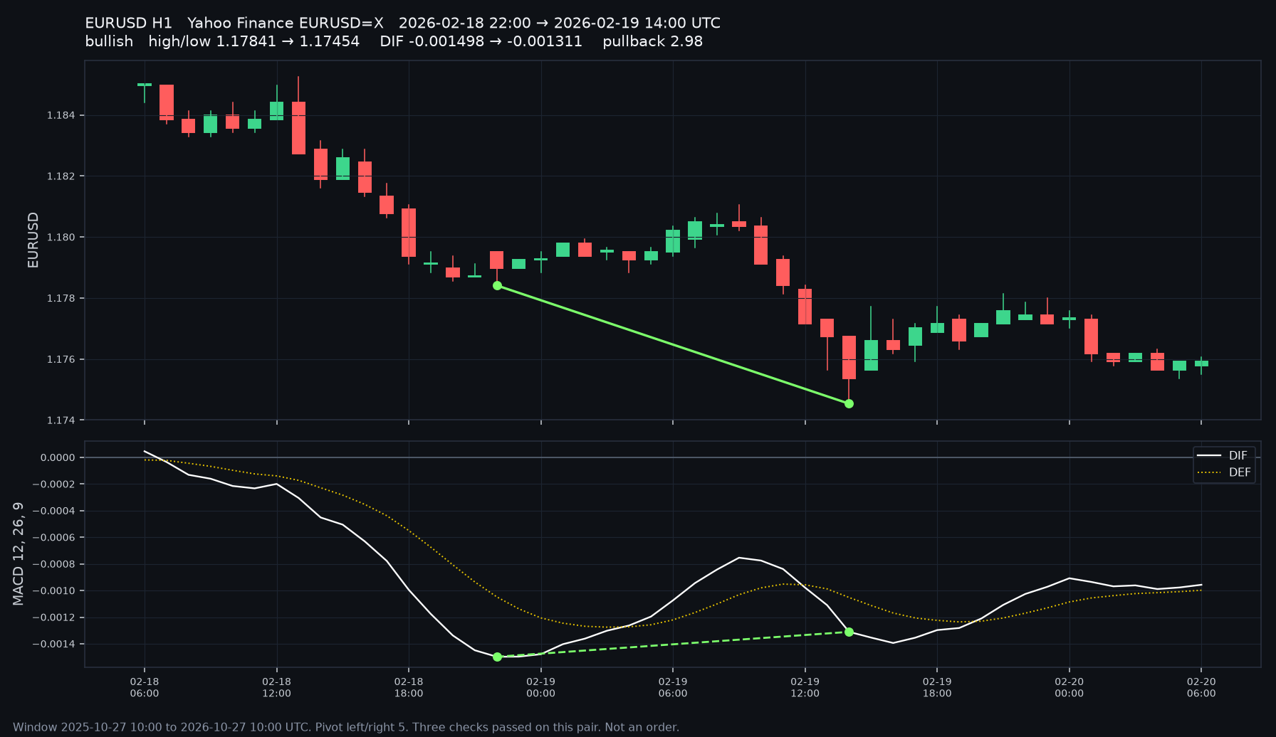Screen dimensions: 1276x737
Task: Click the subtitle line starting with bullish
Action: click(394, 42)
